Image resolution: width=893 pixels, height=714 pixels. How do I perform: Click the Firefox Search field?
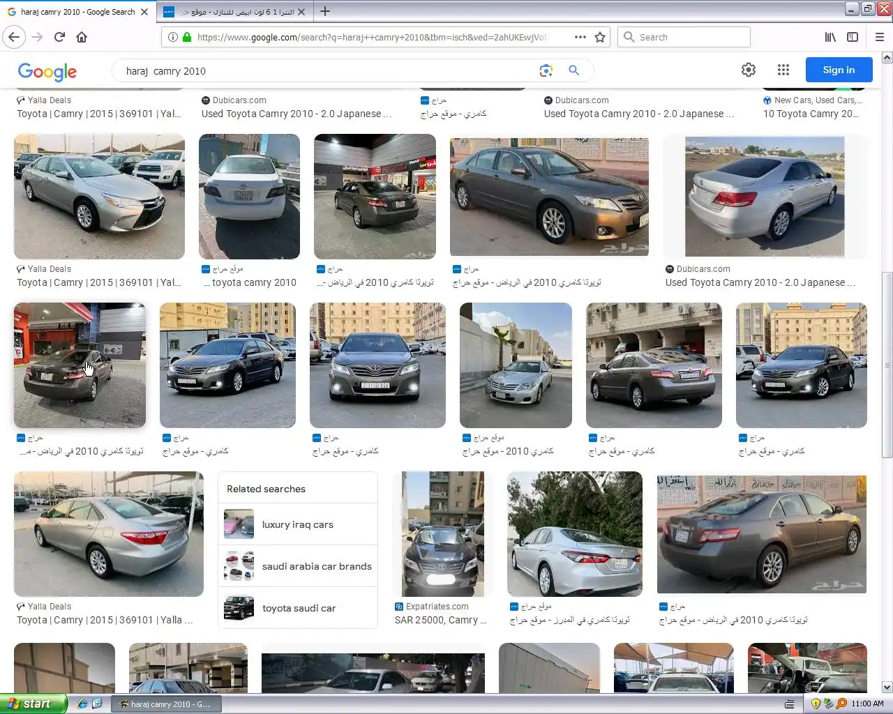(684, 37)
